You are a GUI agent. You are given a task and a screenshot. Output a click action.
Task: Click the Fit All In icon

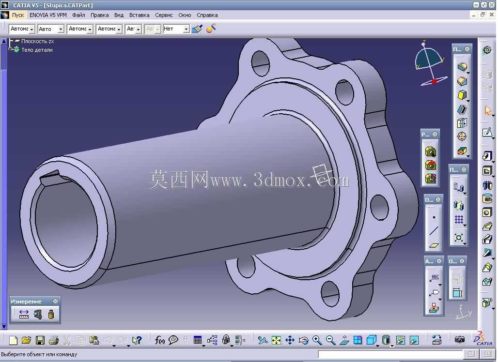(276, 340)
